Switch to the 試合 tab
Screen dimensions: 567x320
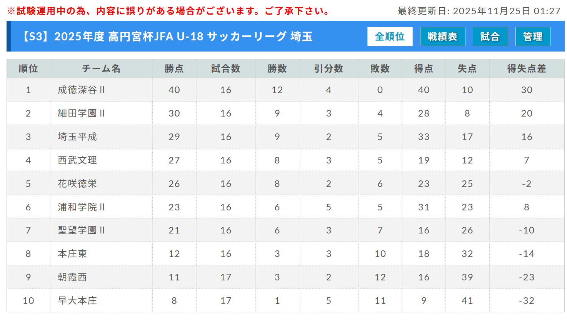(490, 37)
